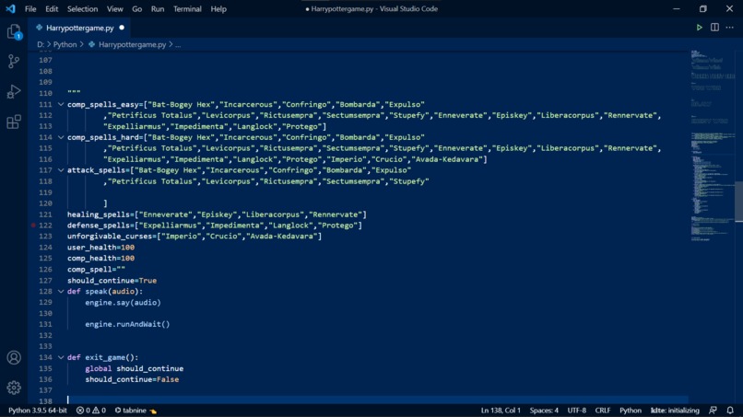Click the comp_spell="" code line
This screenshot has width=743, height=417.
coord(96,270)
